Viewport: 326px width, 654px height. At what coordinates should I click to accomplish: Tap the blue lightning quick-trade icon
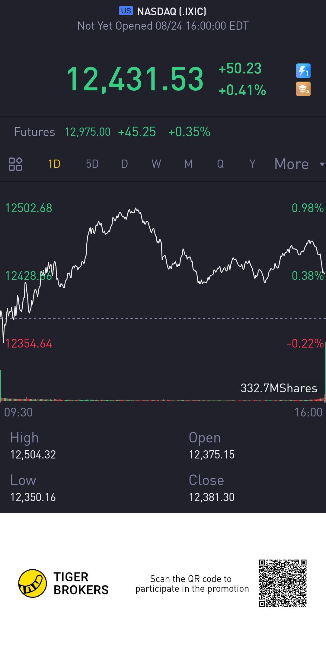[303, 71]
